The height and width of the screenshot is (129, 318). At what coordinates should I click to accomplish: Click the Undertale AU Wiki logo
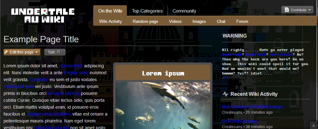43,16
